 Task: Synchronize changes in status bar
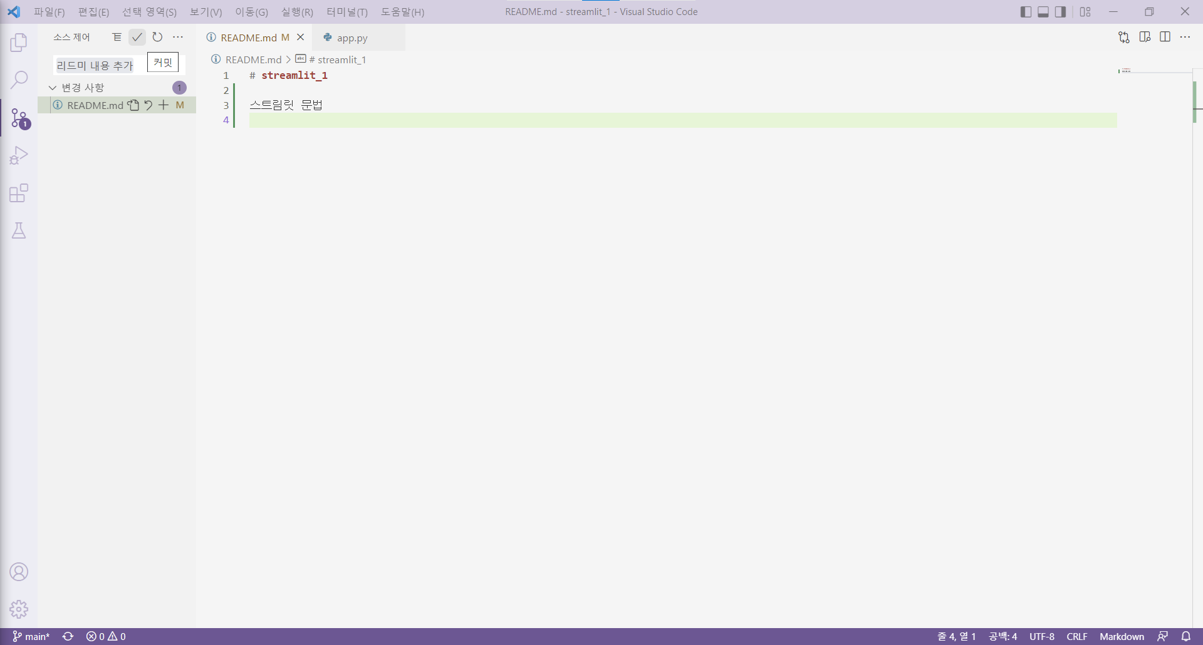[68, 636]
